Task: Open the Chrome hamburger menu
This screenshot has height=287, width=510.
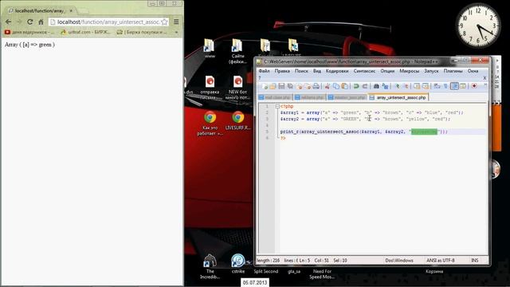Action: [x=176, y=22]
